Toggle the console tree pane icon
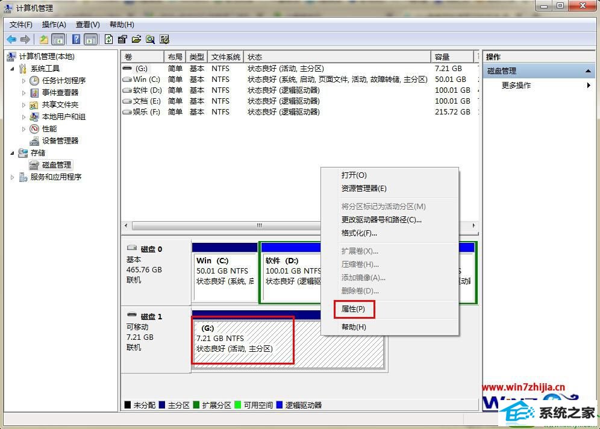Screen dimensions: 600x429 coord(58,39)
